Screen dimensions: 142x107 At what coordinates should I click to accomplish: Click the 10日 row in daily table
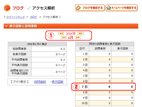coord(105,103)
